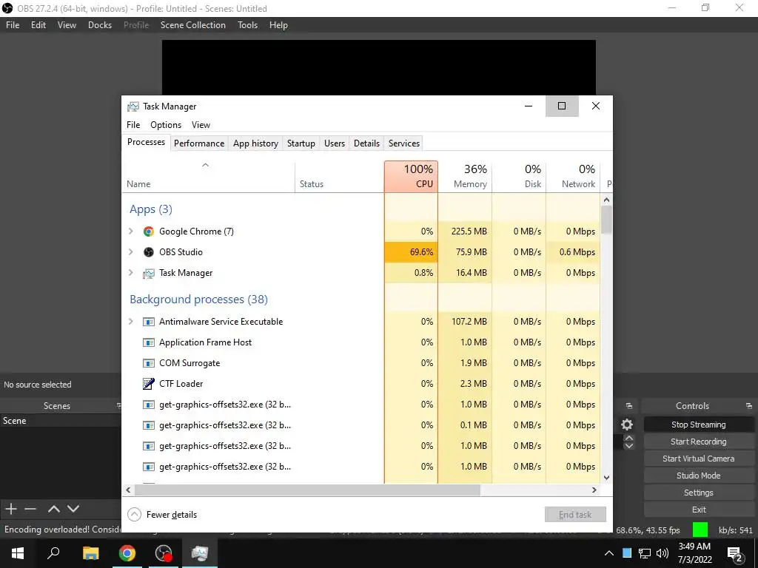Open the OBS Tools menu
The height and width of the screenshot is (568, 758).
tap(247, 25)
